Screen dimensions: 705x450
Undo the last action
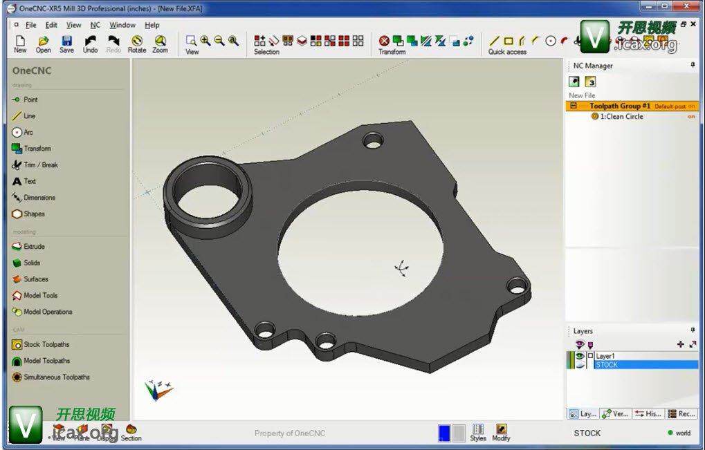(x=90, y=44)
